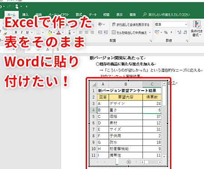The image size is (204, 169).
Task: Select column A header
Action: click(x=103, y=84)
